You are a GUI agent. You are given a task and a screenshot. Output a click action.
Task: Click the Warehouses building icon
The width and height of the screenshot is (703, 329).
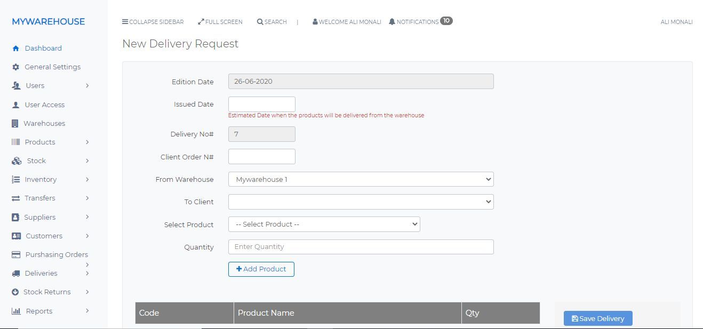(x=15, y=124)
